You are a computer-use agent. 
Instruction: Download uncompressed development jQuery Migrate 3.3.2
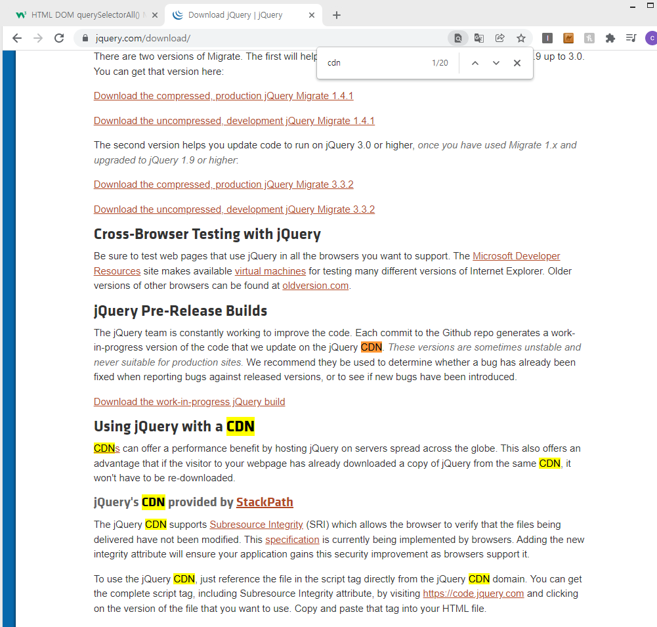click(x=234, y=209)
